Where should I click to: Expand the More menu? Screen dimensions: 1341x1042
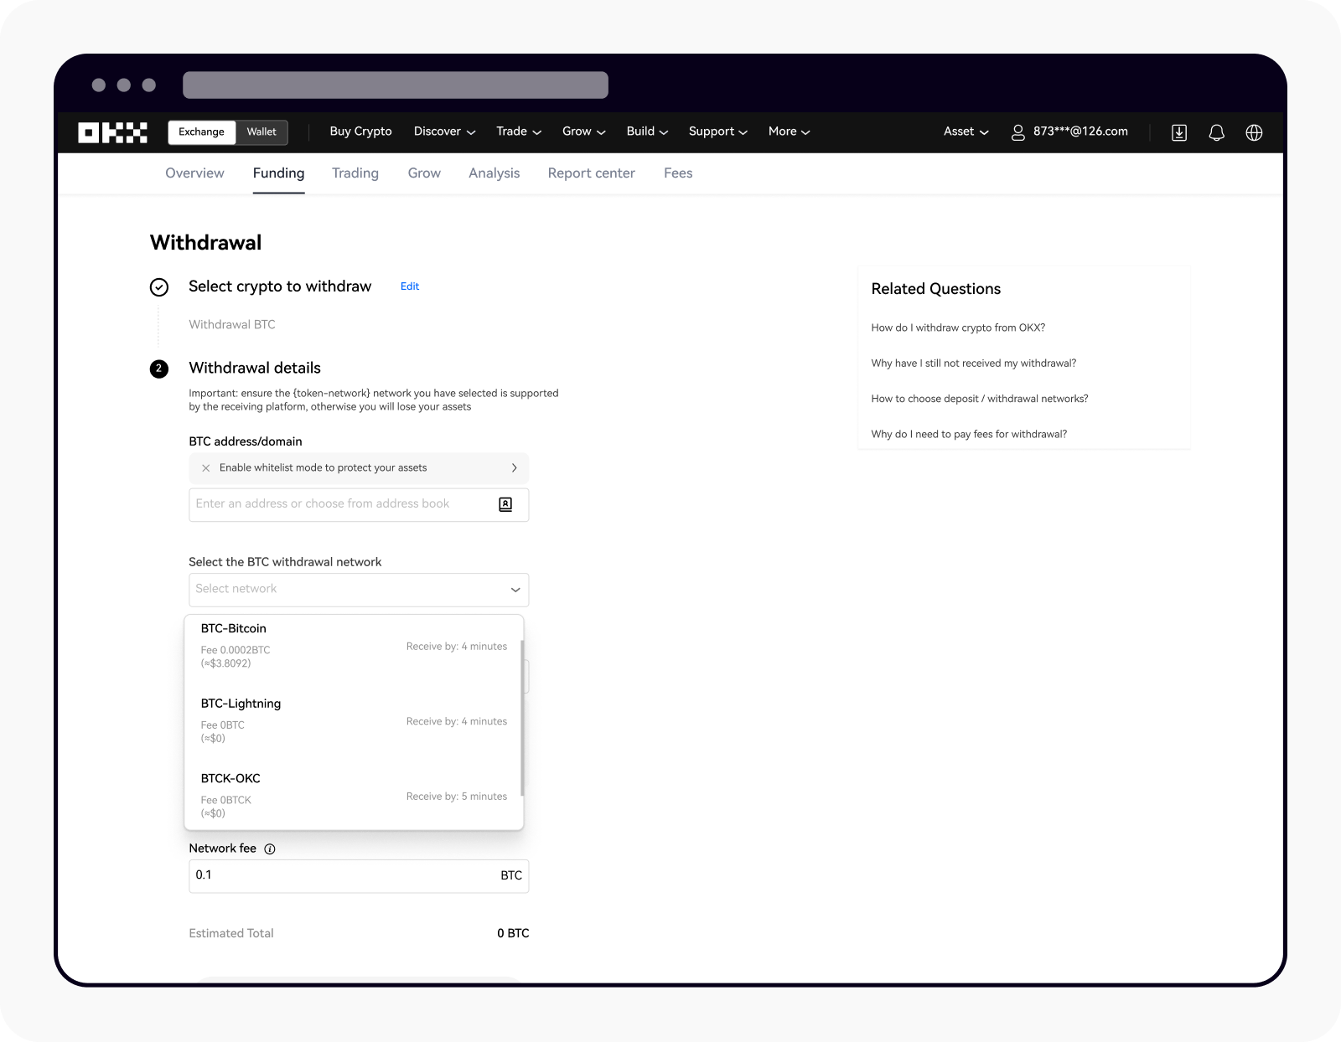[x=789, y=132]
